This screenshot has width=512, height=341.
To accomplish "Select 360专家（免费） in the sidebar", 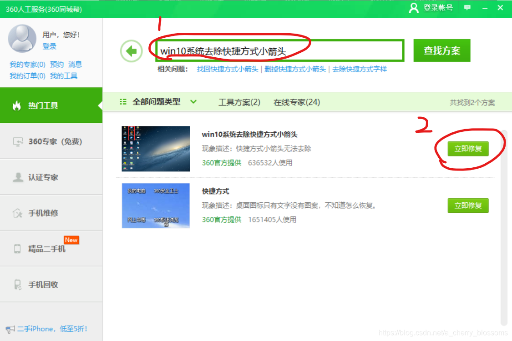I will [x=51, y=141].
